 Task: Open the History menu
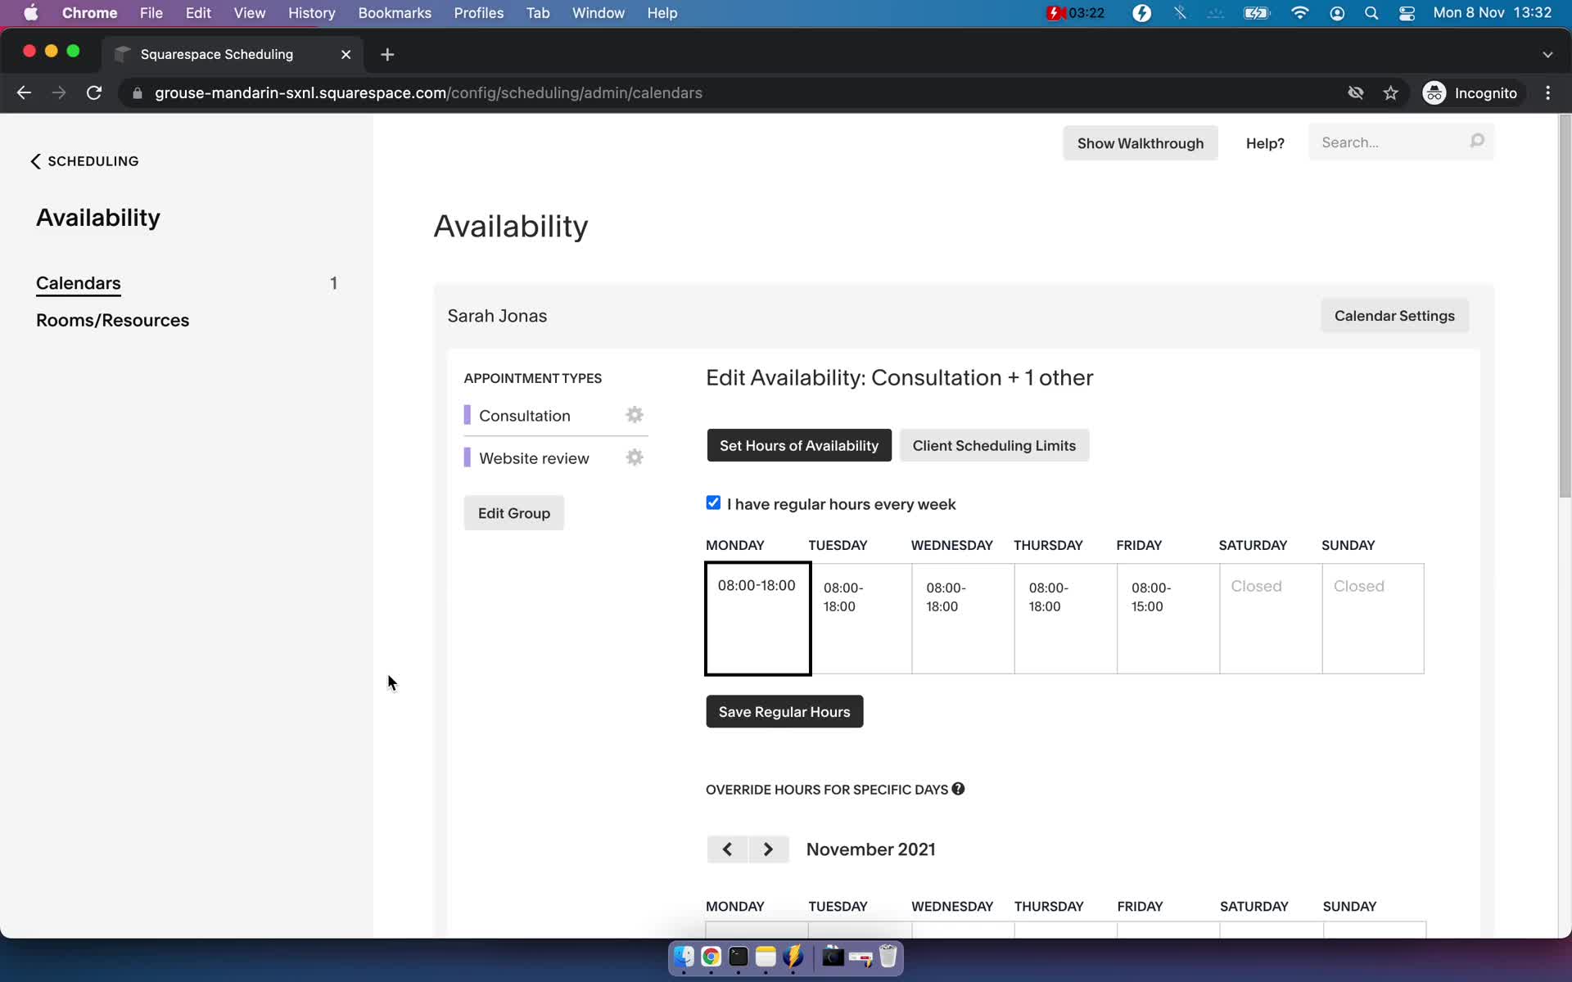(311, 13)
